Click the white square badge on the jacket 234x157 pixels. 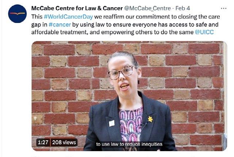(112, 123)
